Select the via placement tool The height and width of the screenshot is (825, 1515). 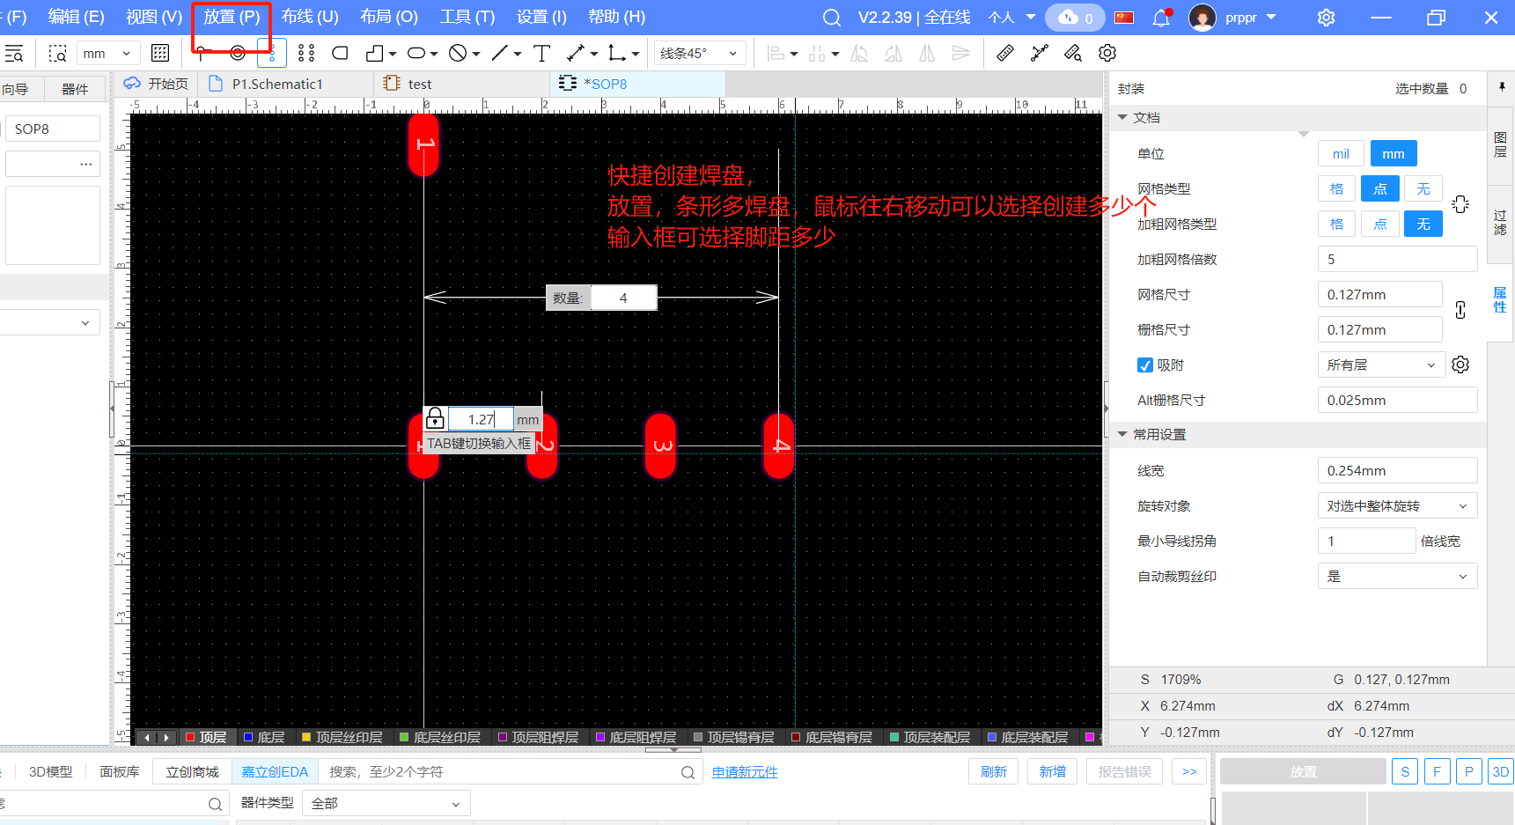pos(238,53)
